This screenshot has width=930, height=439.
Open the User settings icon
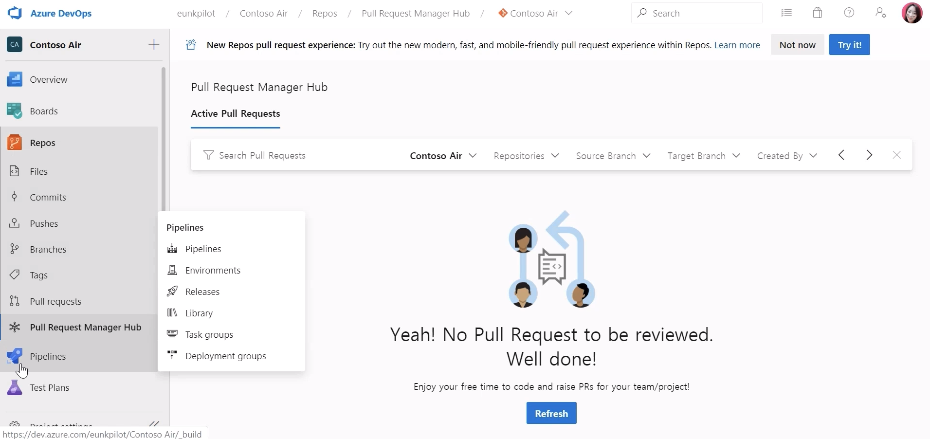click(x=881, y=13)
